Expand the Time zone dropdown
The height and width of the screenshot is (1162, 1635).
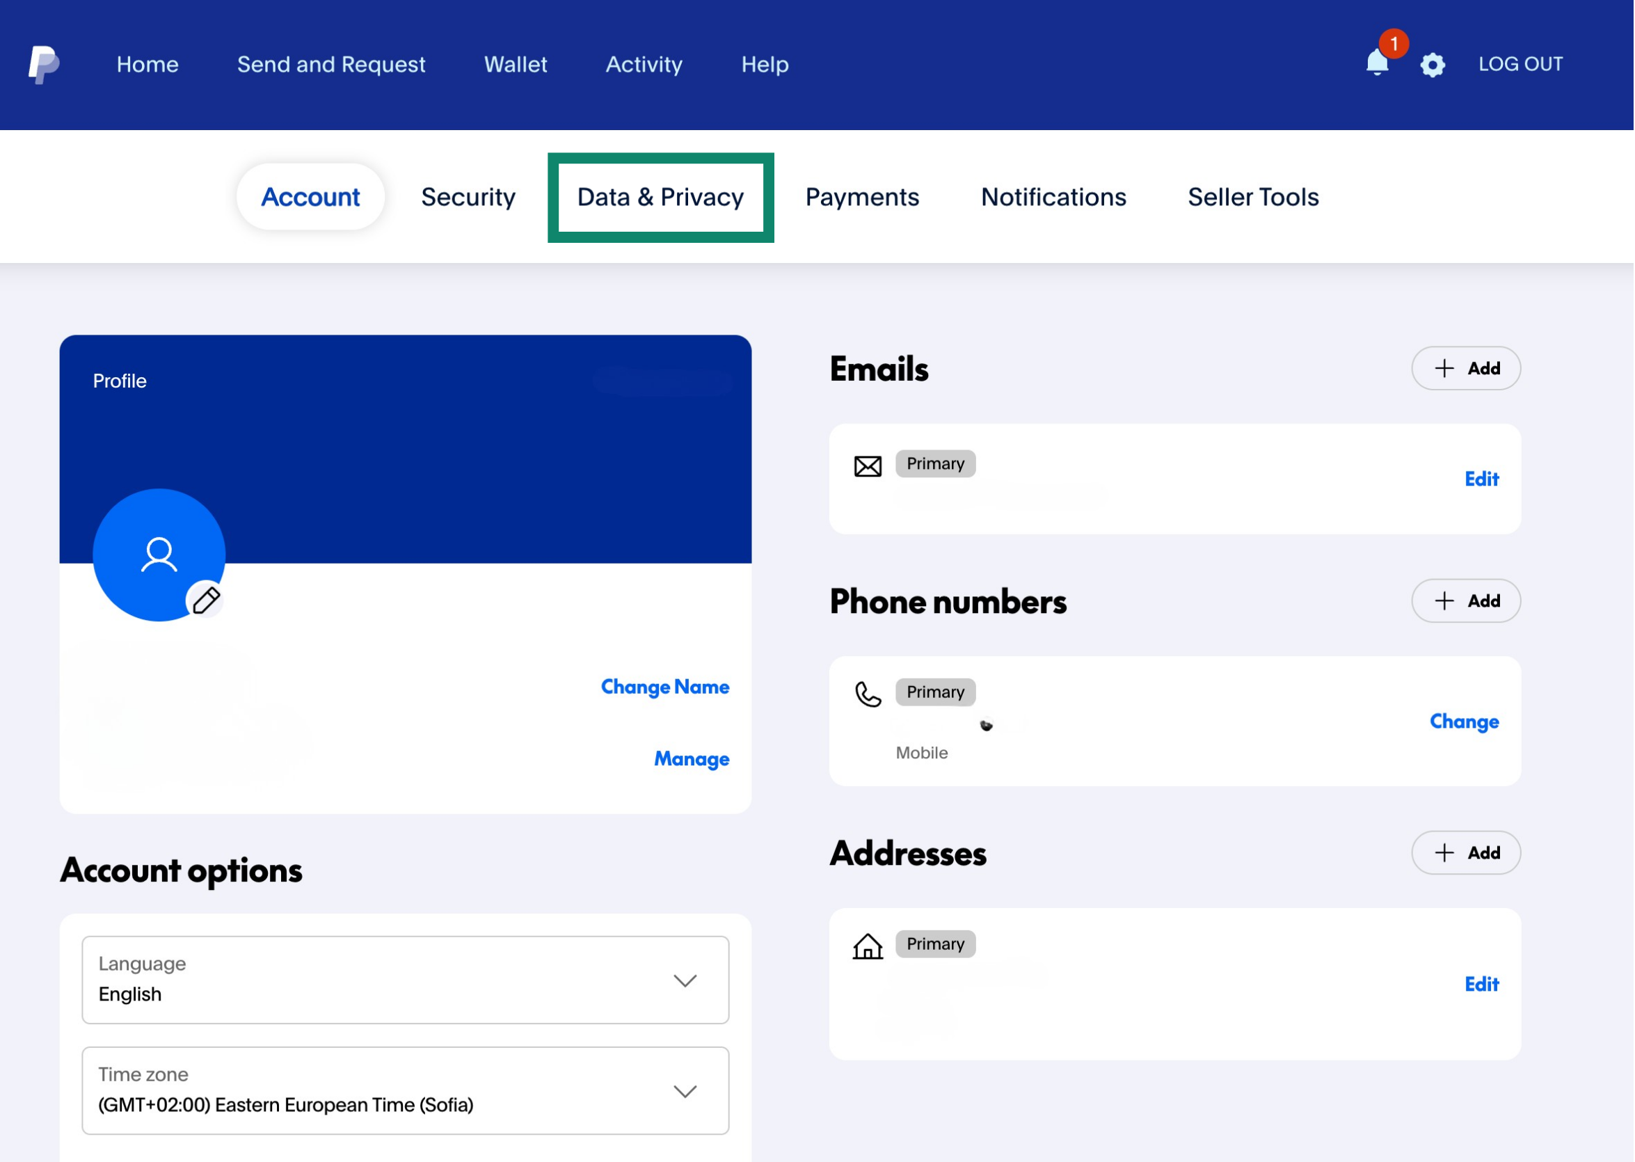pos(404,1090)
